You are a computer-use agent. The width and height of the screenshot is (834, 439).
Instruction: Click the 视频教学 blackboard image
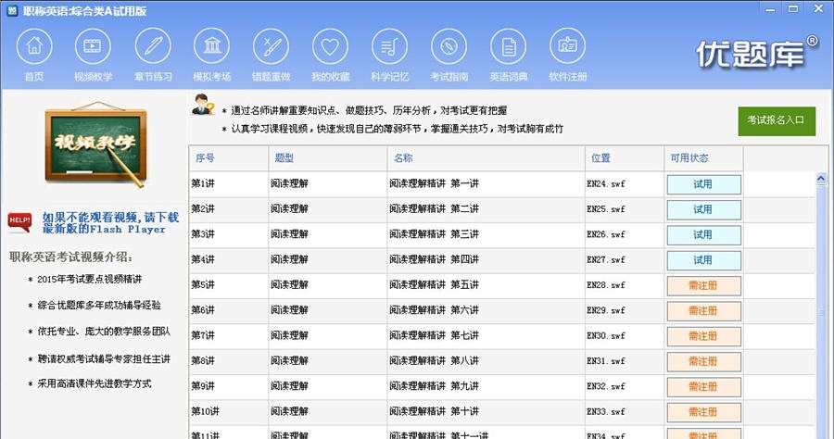(95, 144)
